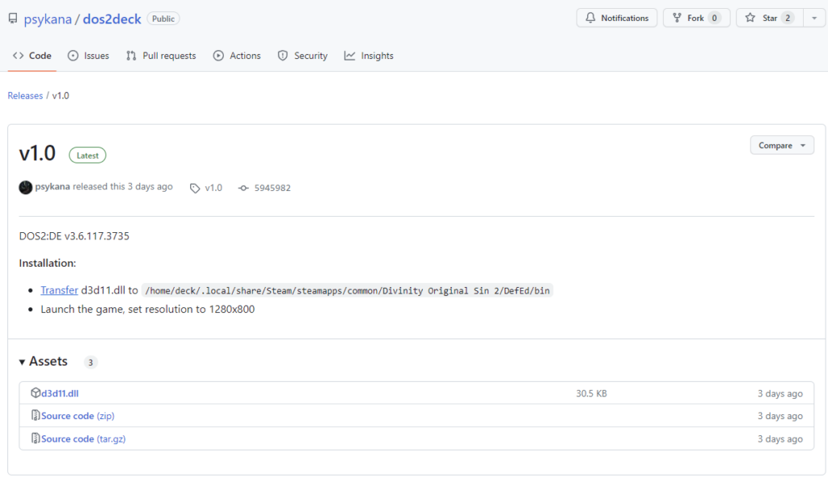Click the graph icon on Insights tab
This screenshot has width=828, height=478.
coord(349,56)
